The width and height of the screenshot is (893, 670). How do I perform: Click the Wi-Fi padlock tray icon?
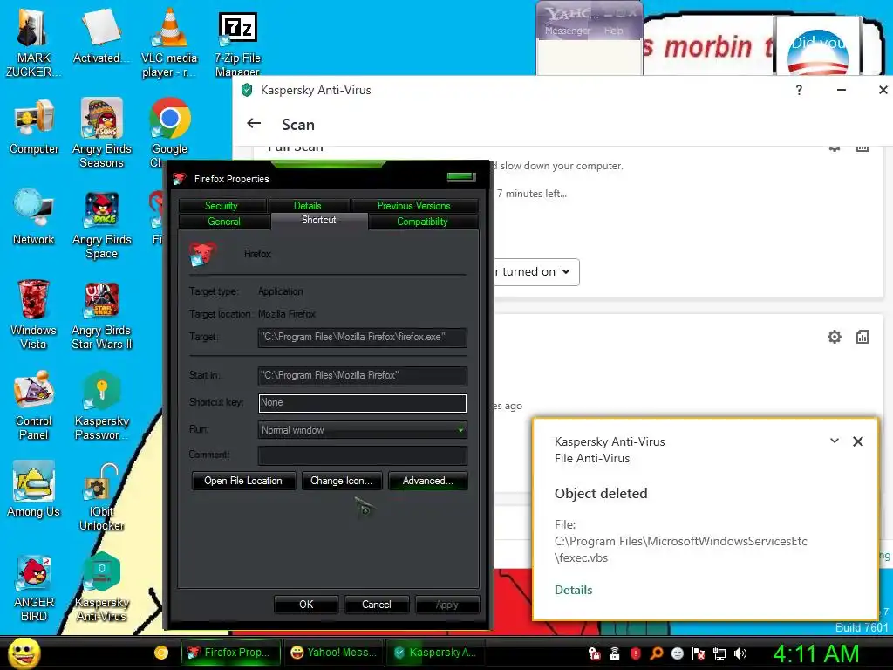[x=615, y=653]
